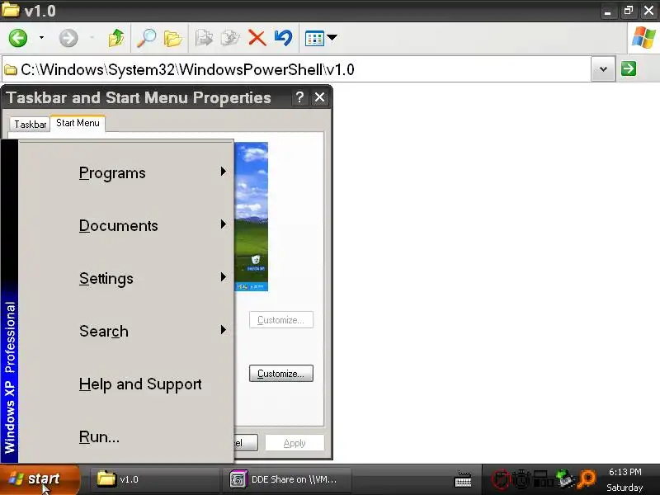Click the red prohibited-sign tray icon
Screen dimensions: 660x495
(501, 478)
